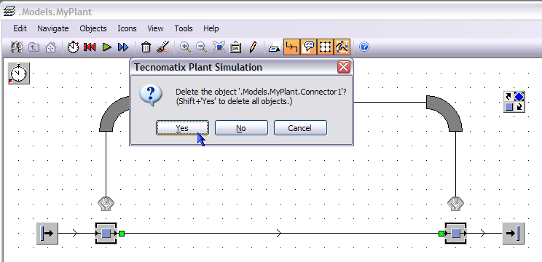The width and height of the screenshot is (542, 262).
Task: Confirm deletion by clicking Yes
Action: (x=182, y=128)
